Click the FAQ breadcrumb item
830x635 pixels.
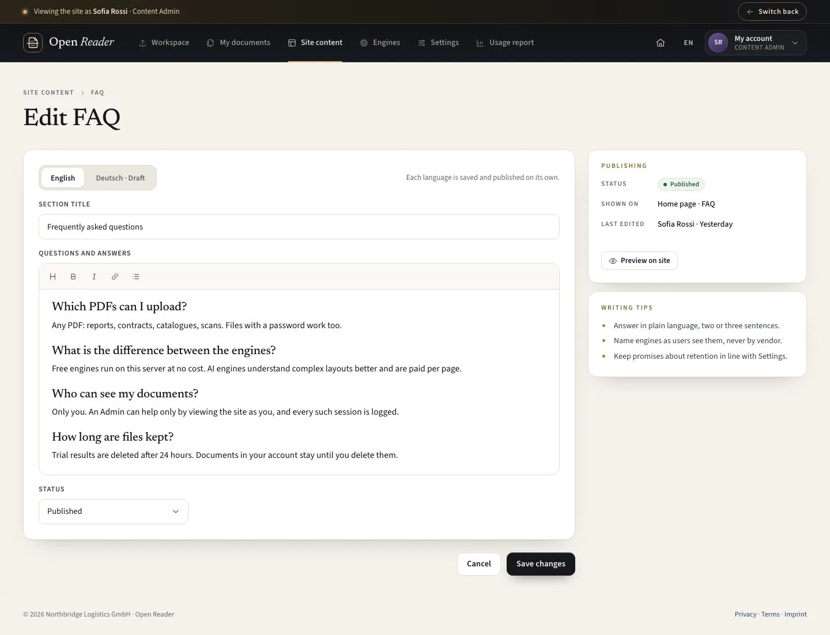[x=97, y=92]
